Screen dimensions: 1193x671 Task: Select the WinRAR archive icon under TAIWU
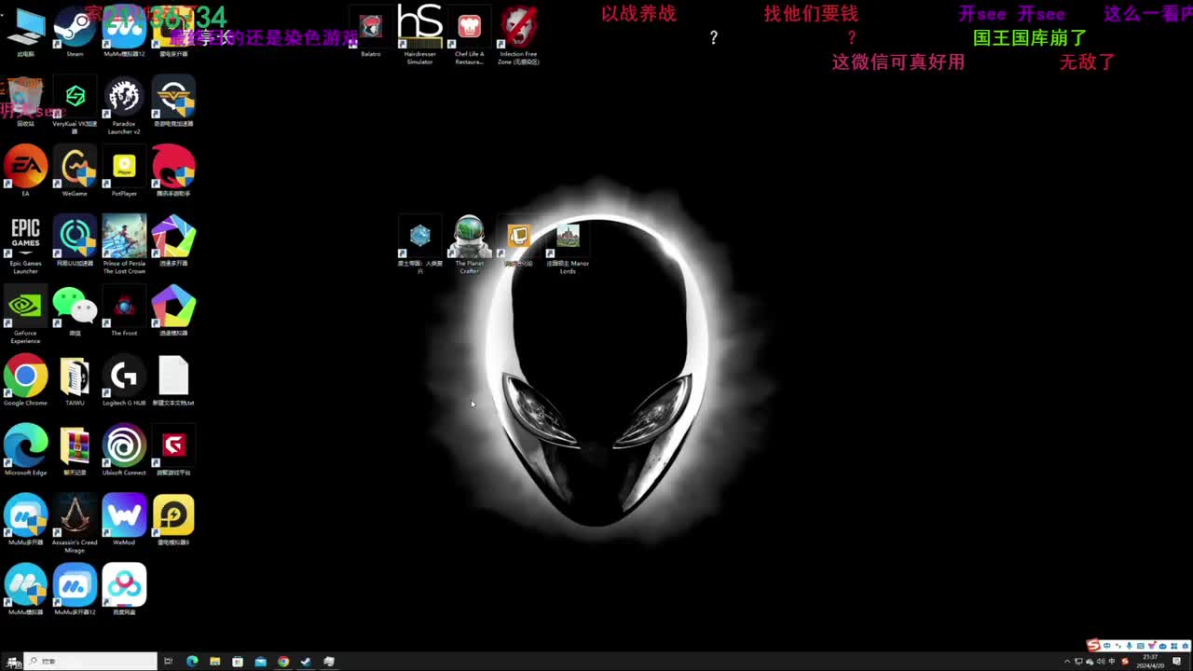tap(75, 451)
